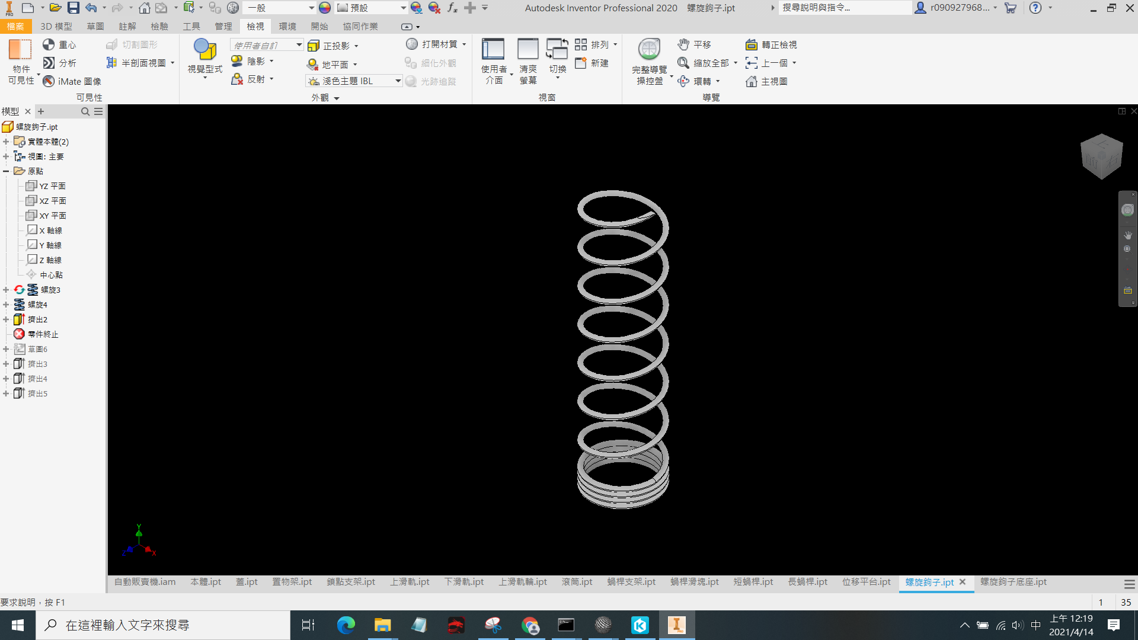Open the Analysis (分析) tool

coord(59,63)
